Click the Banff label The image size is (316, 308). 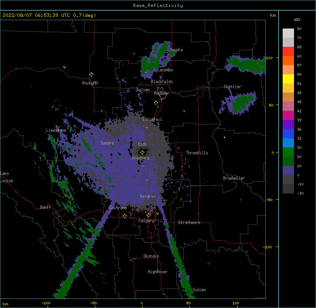(45, 207)
